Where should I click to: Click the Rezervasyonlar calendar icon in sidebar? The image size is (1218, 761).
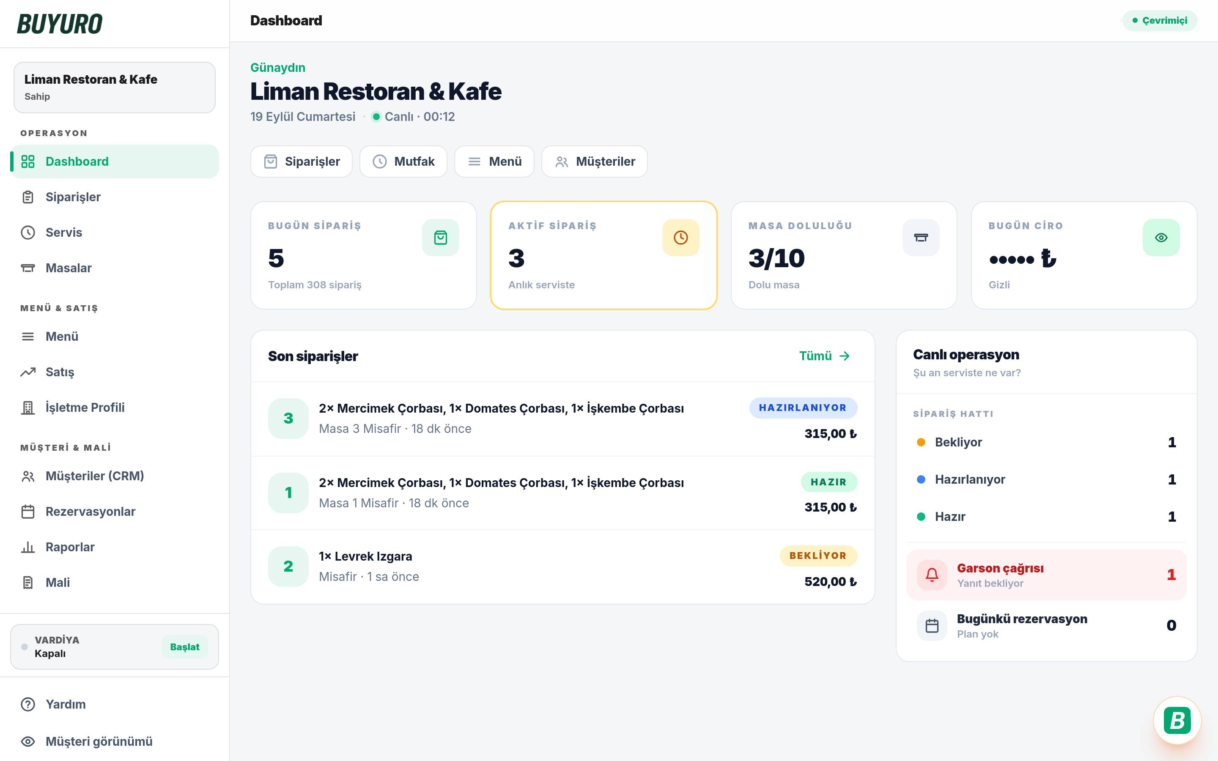tap(27, 512)
